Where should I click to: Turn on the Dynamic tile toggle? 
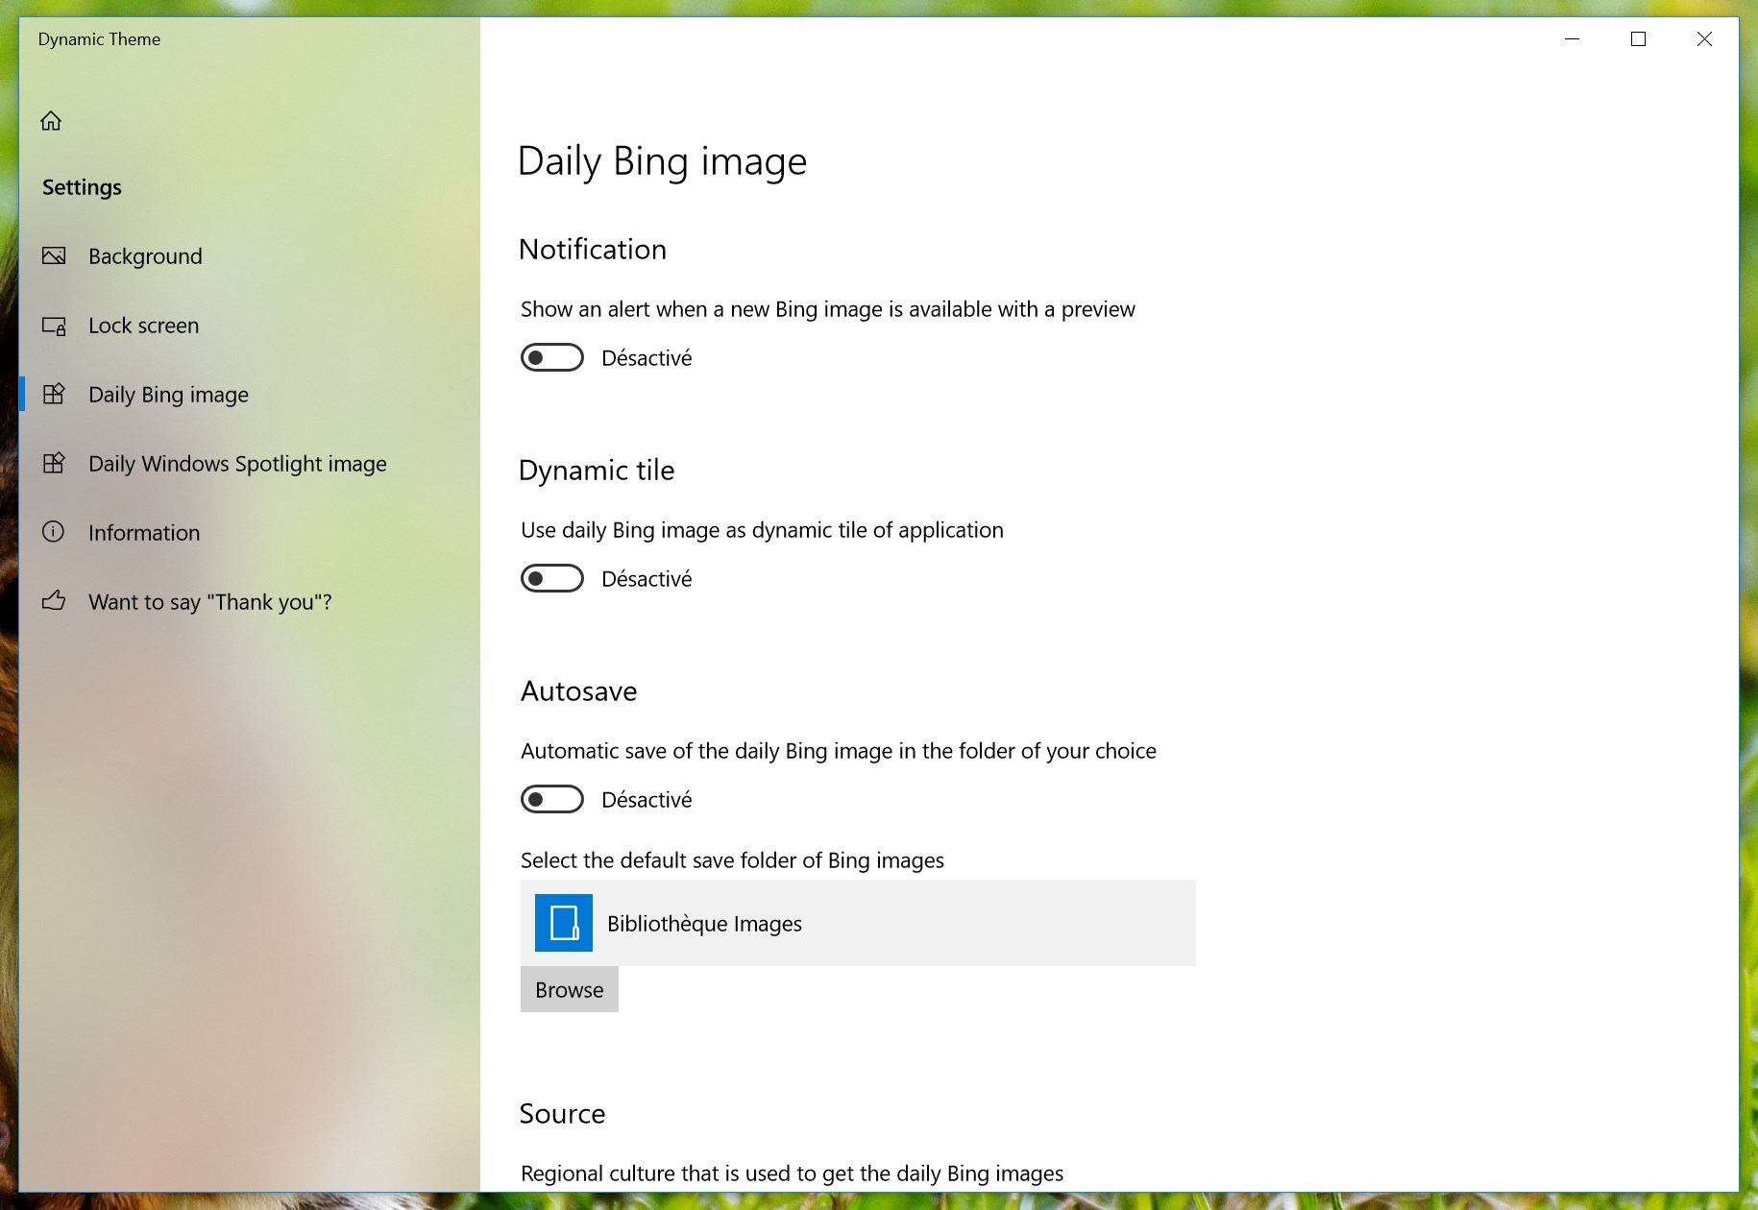click(x=552, y=578)
